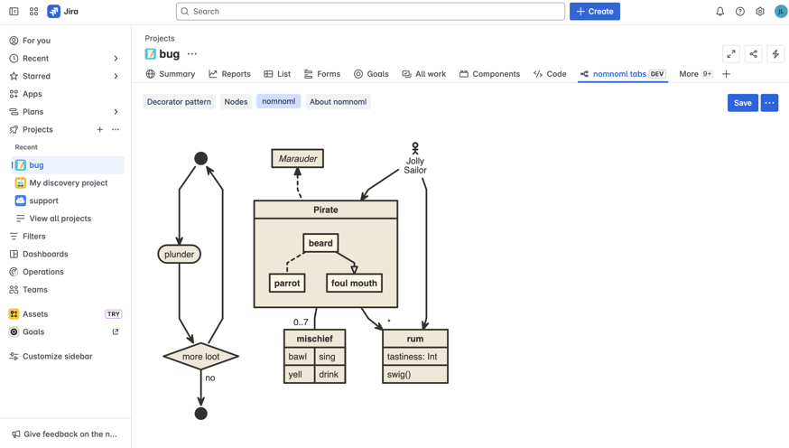Switch to the Code tab
This screenshot has width=789, height=448.
click(550, 74)
